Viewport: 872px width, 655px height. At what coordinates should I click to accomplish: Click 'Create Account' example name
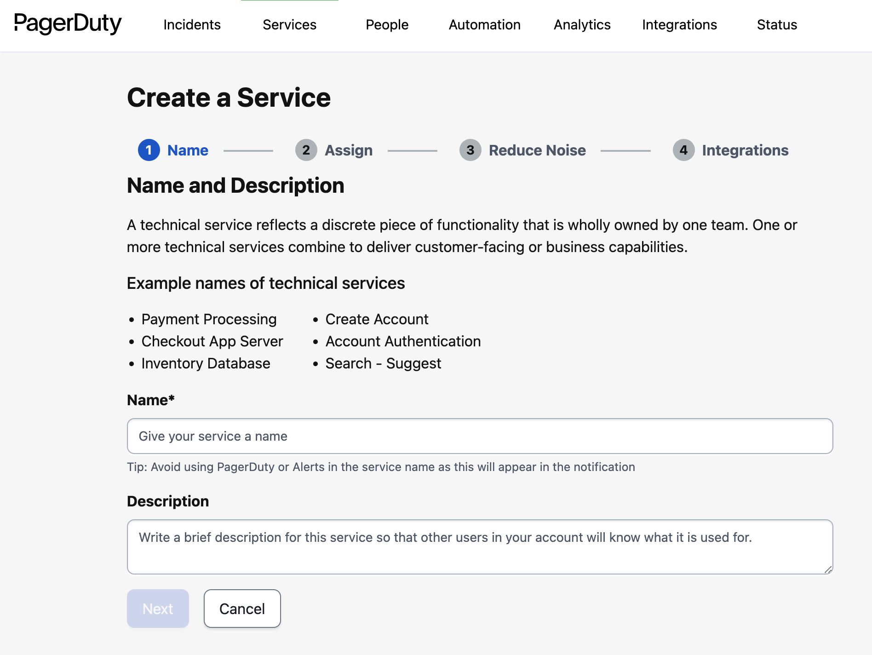377,319
